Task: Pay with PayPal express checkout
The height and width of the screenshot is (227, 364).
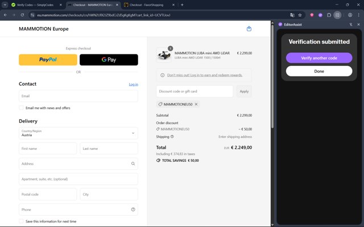Action: point(48,60)
